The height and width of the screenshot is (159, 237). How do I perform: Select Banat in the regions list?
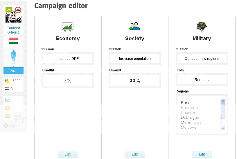pos(186,103)
